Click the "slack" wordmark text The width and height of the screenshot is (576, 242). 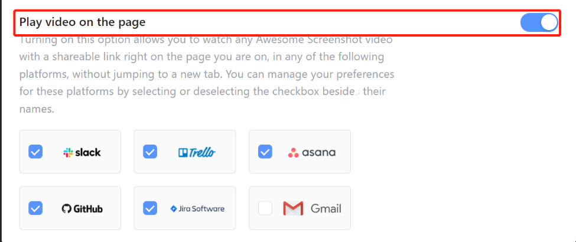coord(88,152)
